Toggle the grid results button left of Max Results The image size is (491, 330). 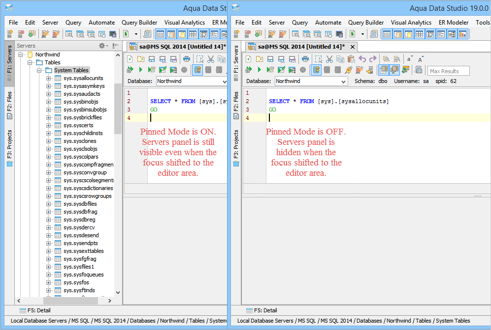(x=384, y=70)
